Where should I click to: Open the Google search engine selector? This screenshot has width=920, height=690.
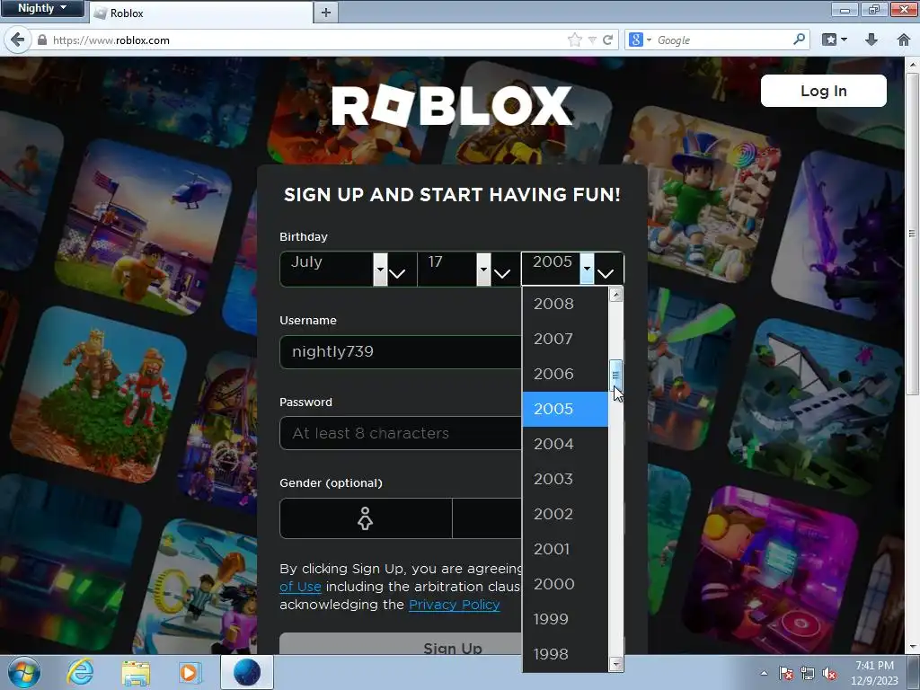[x=640, y=40]
